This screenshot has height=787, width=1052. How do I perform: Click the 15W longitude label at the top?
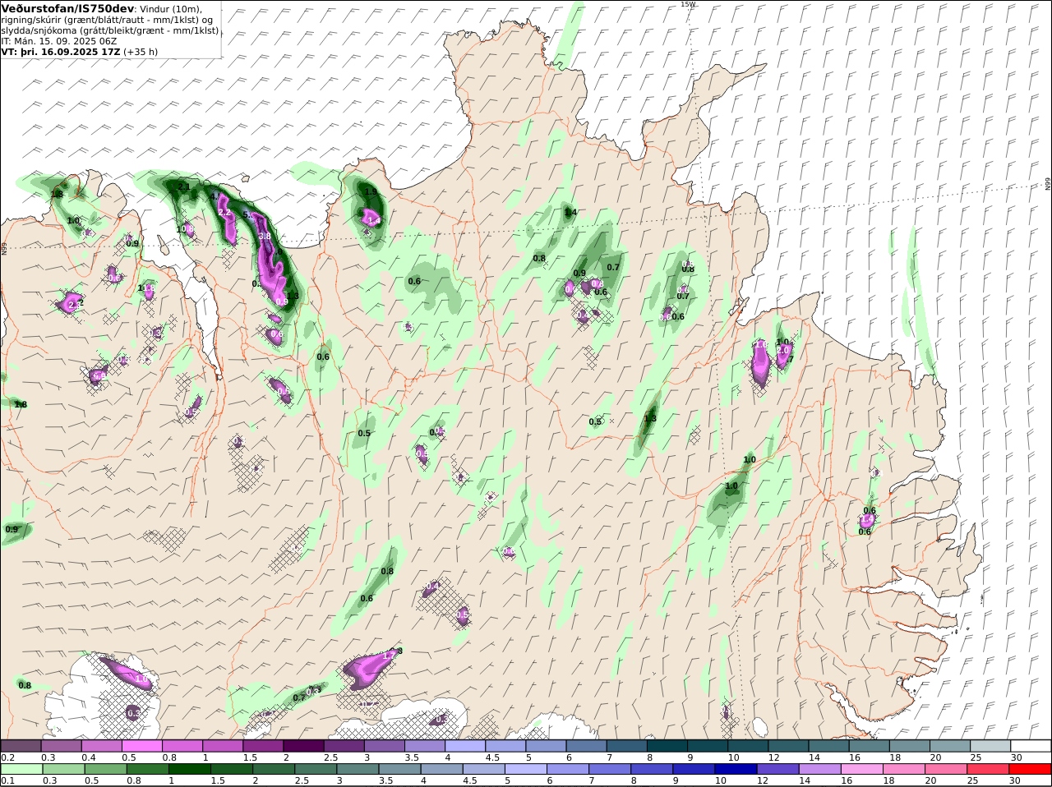[x=688, y=4]
